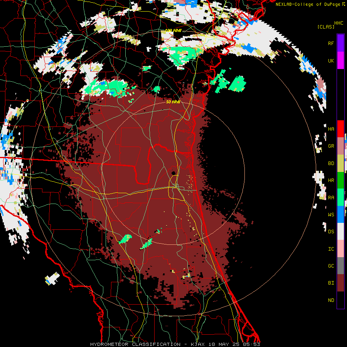Click the ND black legend swatch
Screen dimensions: 347x347
click(340, 300)
